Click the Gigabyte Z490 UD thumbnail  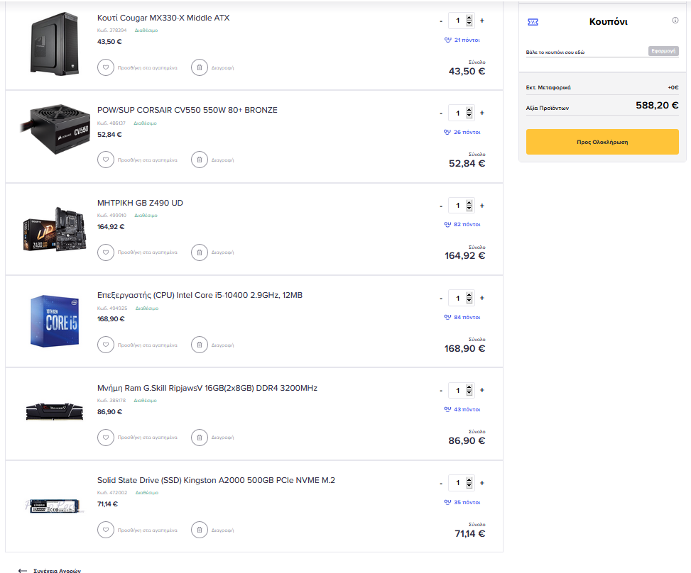pyautogui.click(x=55, y=229)
